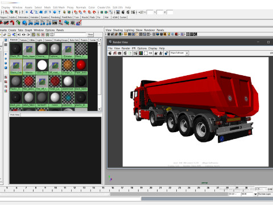
Task: Open the Edit Mesh menu
Action: pyautogui.click(x=59, y=7)
